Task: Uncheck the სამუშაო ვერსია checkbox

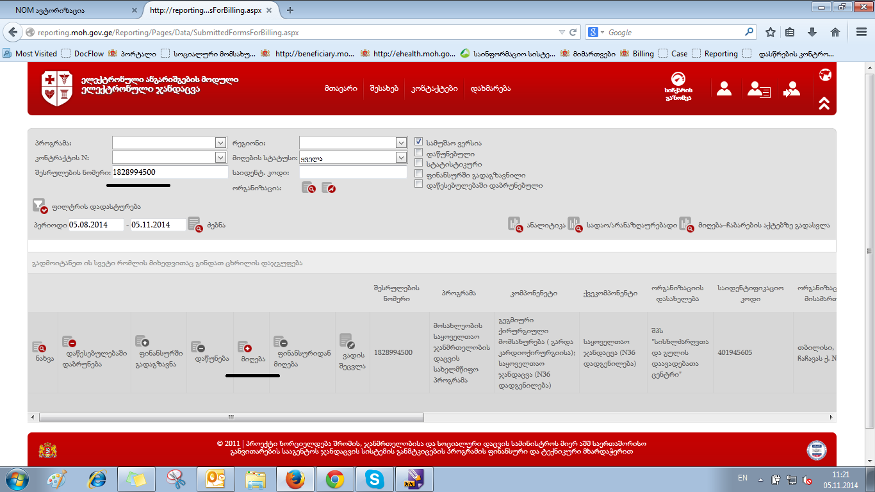Action: (419, 142)
